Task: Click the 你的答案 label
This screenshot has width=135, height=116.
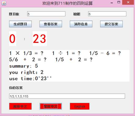Action: pos(16,88)
